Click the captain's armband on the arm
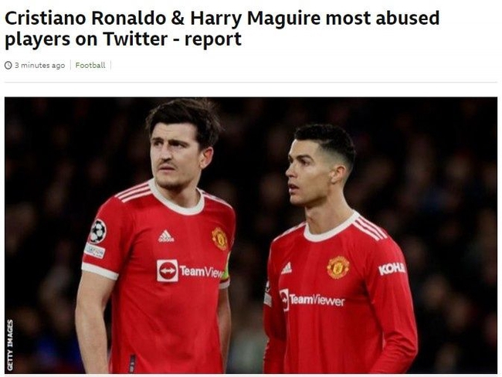The width and height of the screenshot is (502, 377). click(x=226, y=267)
